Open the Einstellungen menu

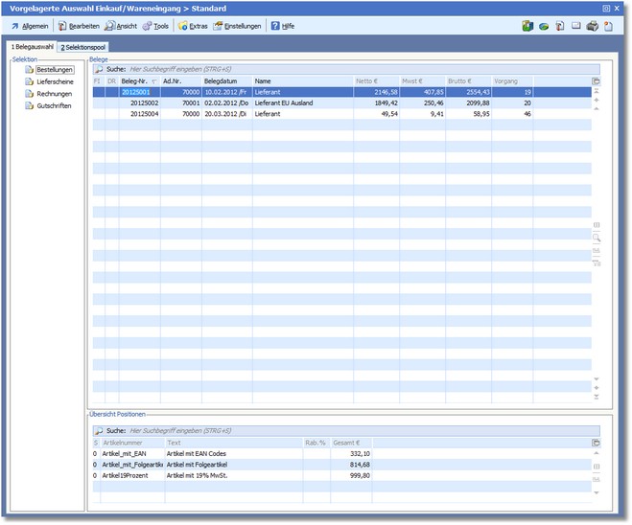237,26
